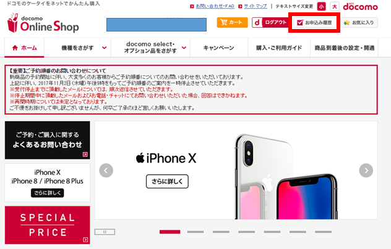Open the 購入・ご利用ガイド tab
The width and height of the screenshot is (391, 249).
[279, 48]
